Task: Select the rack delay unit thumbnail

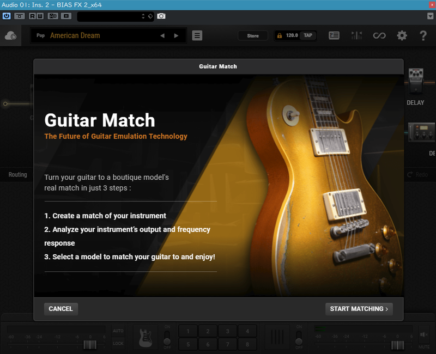Action: tap(421, 132)
